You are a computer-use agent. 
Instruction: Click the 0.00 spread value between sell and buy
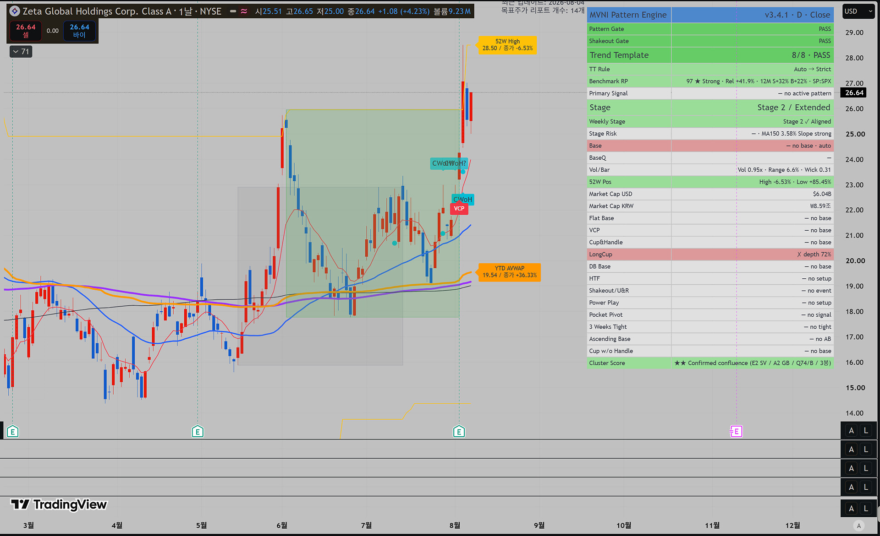click(x=53, y=31)
